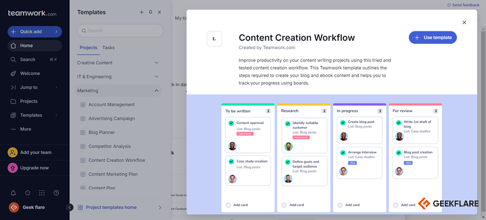This screenshot has width=486, height=220.
Task: Pin the Templates panel
Action: pos(151,12)
